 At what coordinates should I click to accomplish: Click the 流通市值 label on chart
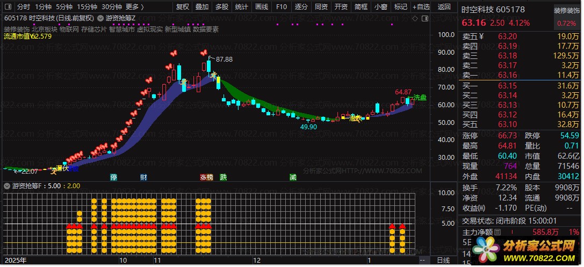point(18,36)
